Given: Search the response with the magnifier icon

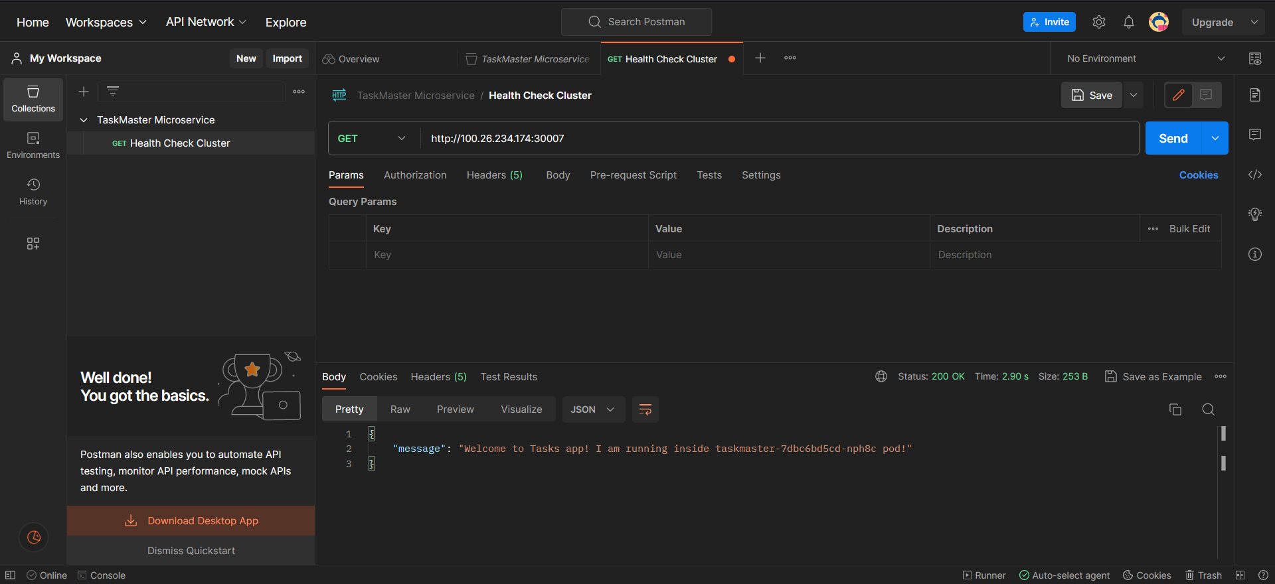Looking at the screenshot, I should [1209, 409].
